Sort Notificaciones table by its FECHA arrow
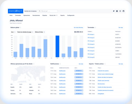 coord(54,68)
